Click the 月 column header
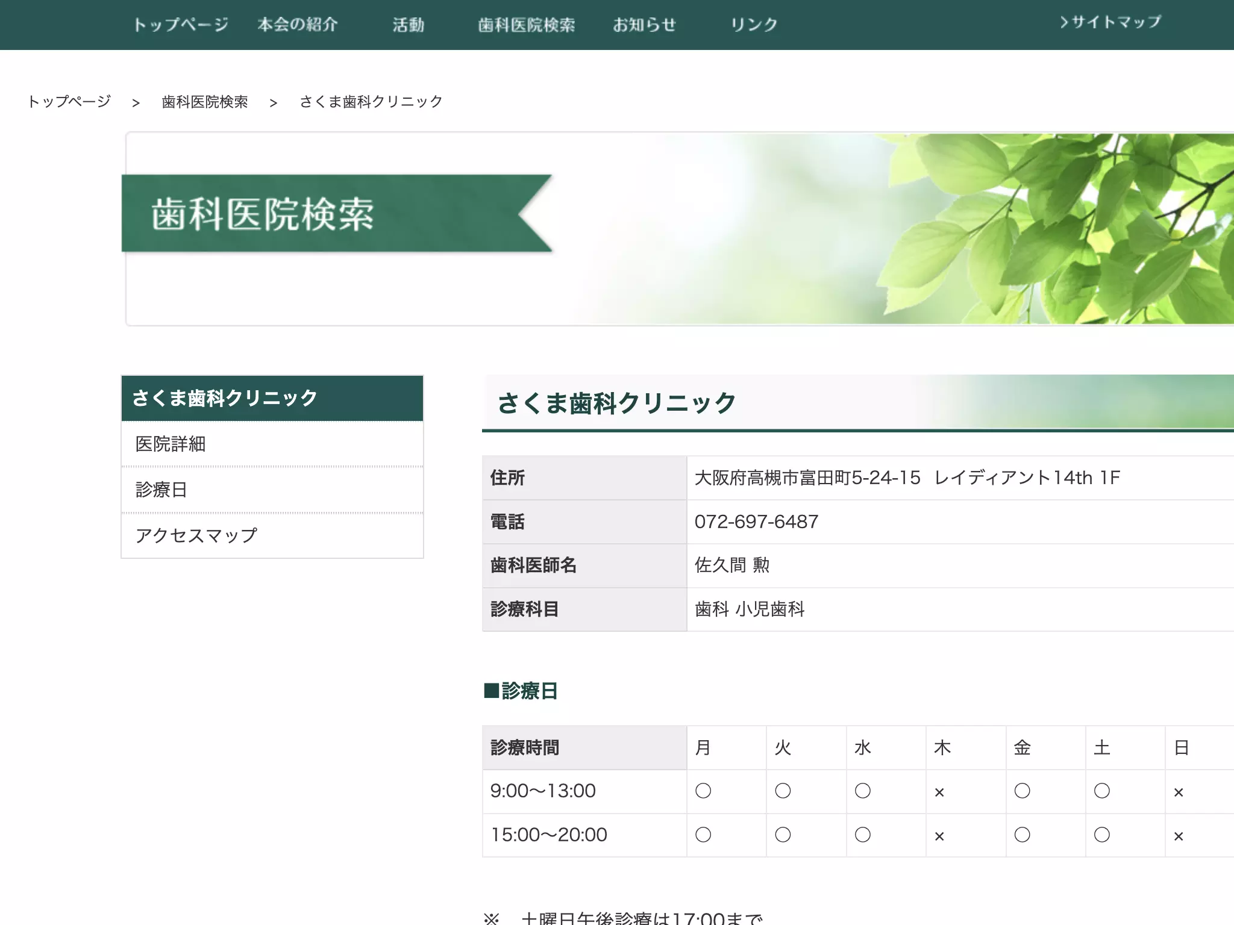Viewport: 1234px width, 925px height. (727, 747)
